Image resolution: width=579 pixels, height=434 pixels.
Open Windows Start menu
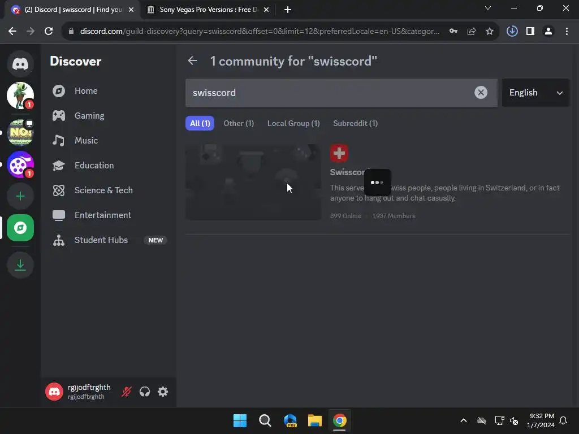click(240, 420)
